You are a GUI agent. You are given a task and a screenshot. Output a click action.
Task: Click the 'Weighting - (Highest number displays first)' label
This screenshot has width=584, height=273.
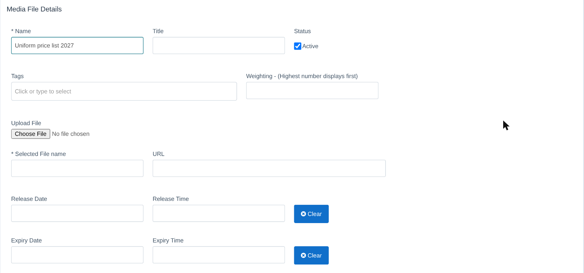[x=302, y=76]
